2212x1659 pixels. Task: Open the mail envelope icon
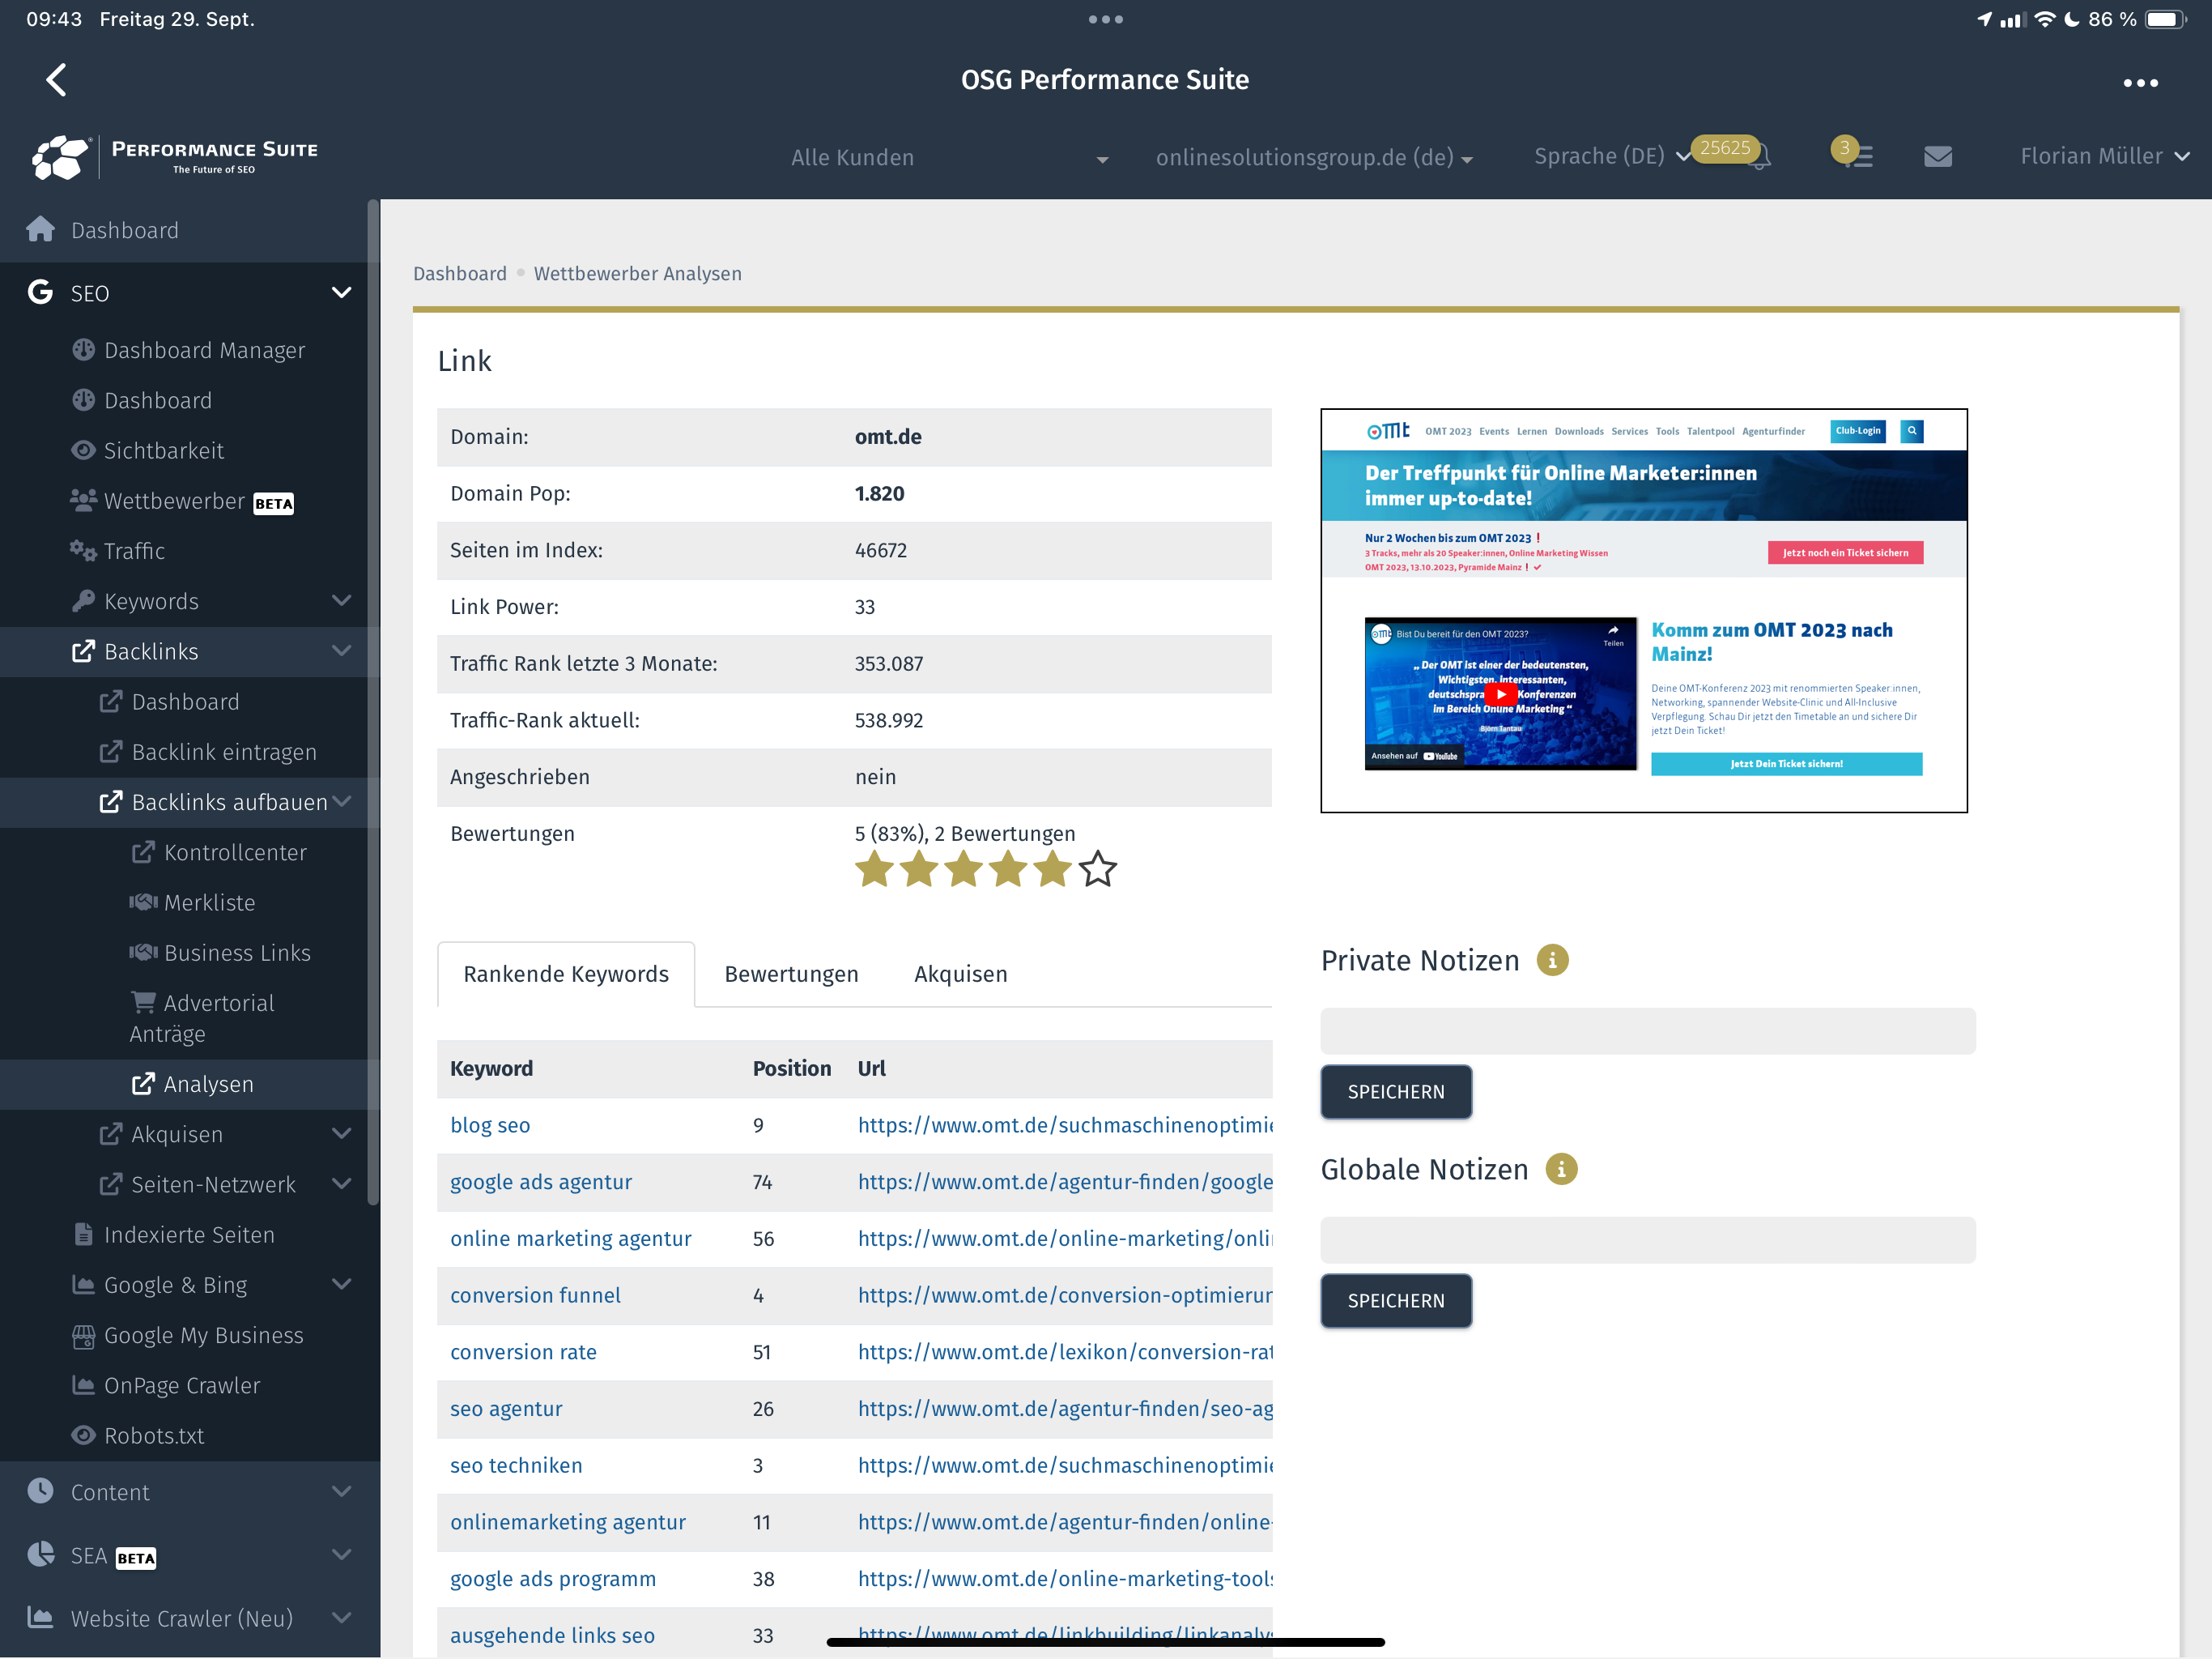pos(1938,156)
